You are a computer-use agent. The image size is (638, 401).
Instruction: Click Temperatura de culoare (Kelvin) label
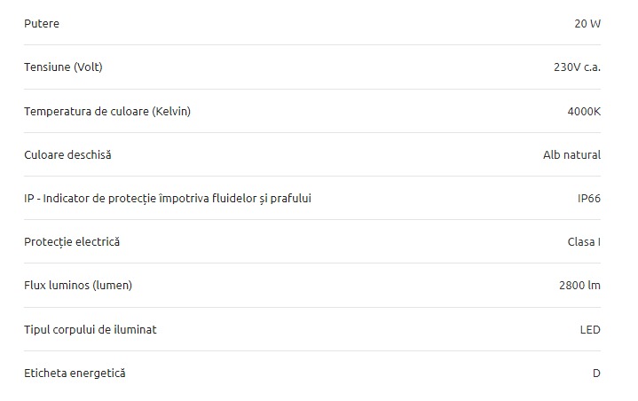pyautogui.click(x=107, y=112)
